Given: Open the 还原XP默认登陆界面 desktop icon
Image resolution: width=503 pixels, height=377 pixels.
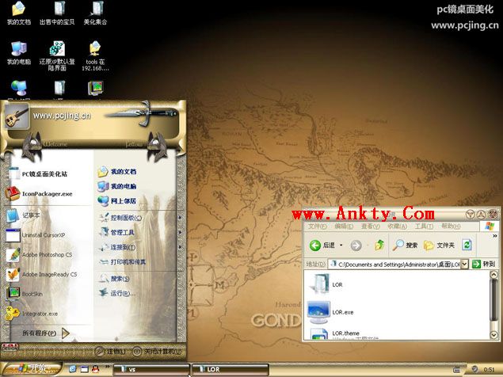Looking at the screenshot, I should [x=57, y=55].
